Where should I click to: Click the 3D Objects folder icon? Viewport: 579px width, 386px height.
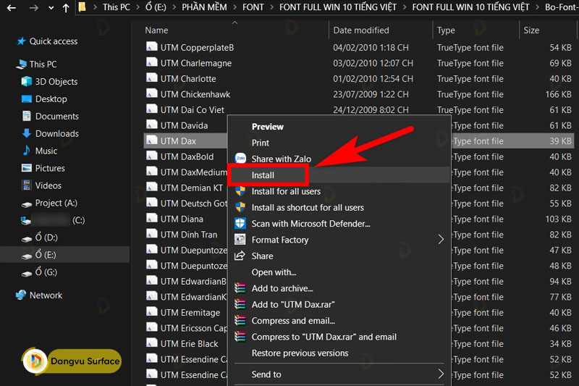[27, 82]
